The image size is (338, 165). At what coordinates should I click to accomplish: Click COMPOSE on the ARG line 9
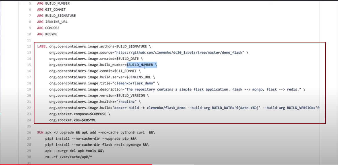(x=52, y=28)
